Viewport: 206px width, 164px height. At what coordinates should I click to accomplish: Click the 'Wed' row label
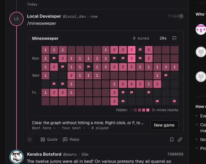tap(36, 76)
